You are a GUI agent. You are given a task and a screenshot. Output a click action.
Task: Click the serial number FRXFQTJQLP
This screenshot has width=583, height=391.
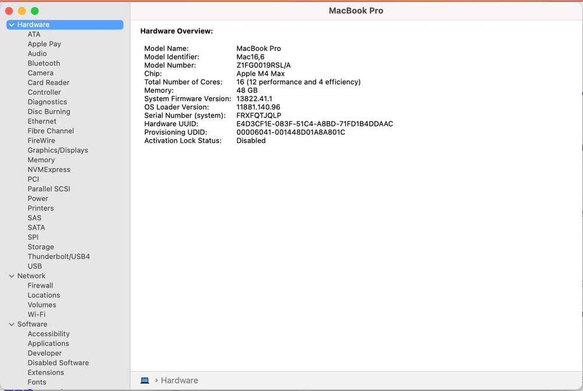tap(259, 116)
